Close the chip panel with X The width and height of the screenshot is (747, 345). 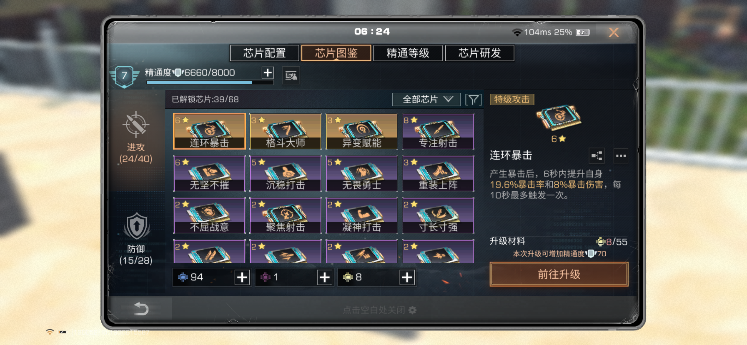pyautogui.click(x=614, y=32)
